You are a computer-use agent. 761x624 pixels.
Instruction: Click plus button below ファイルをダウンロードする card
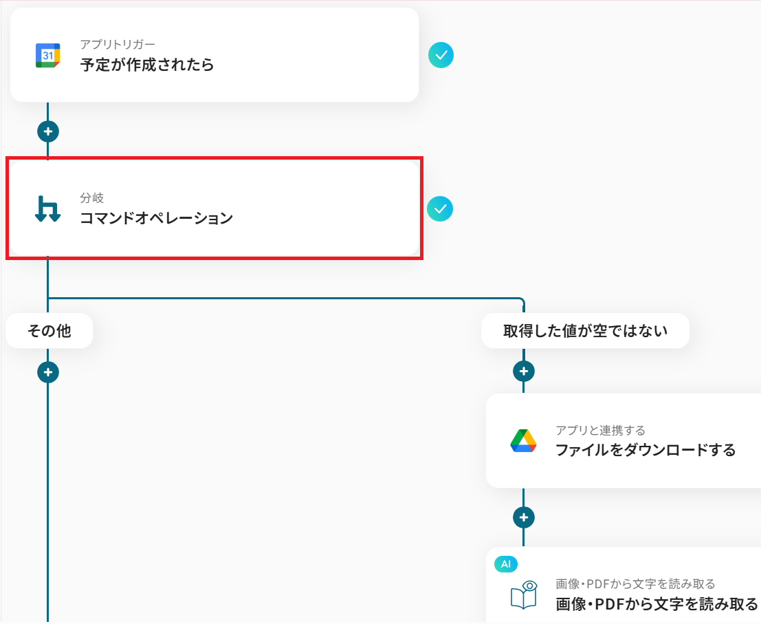click(x=524, y=517)
